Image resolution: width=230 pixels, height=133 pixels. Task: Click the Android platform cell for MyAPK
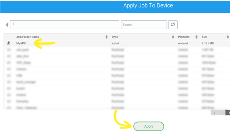pyautogui.click(x=183, y=43)
